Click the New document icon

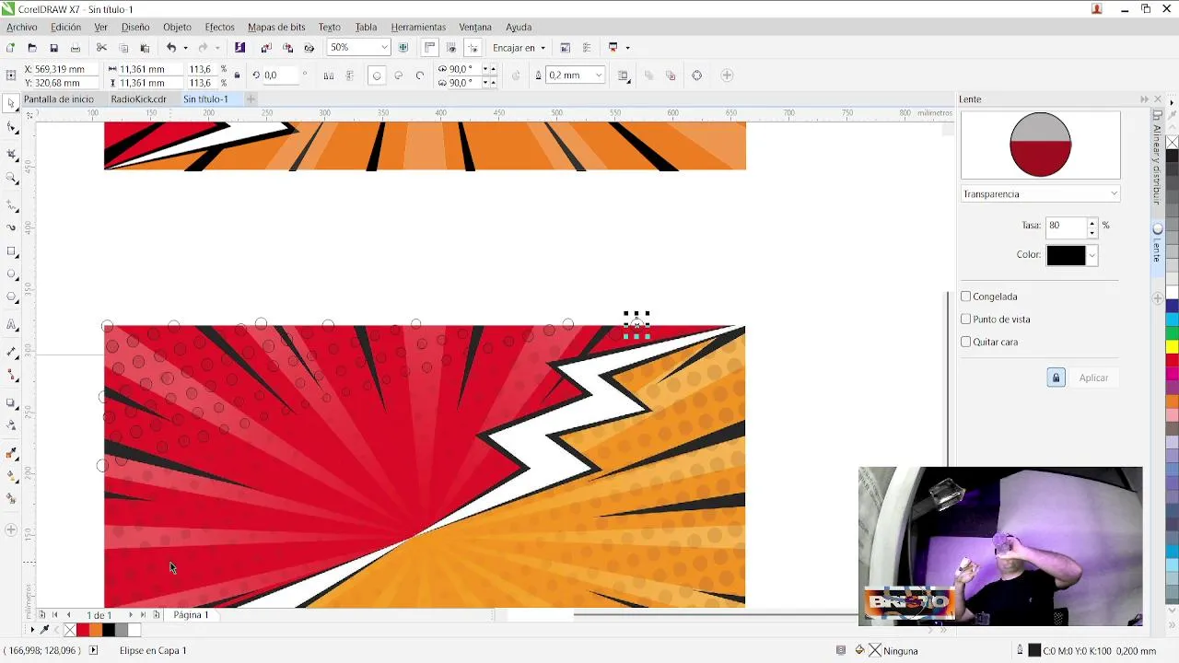click(10, 48)
